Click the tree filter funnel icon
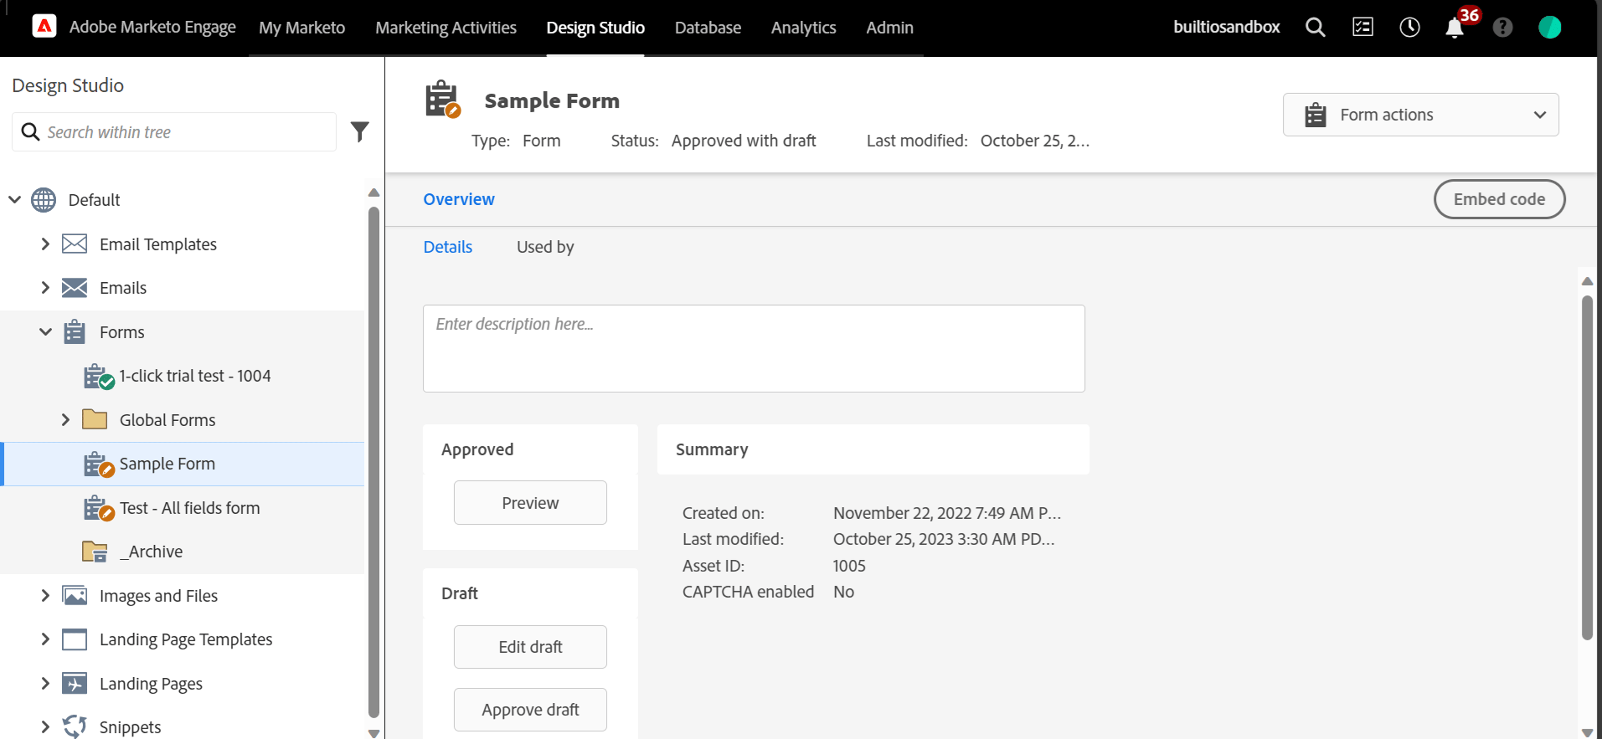This screenshot has height=739, width=1602. point(360,131)
